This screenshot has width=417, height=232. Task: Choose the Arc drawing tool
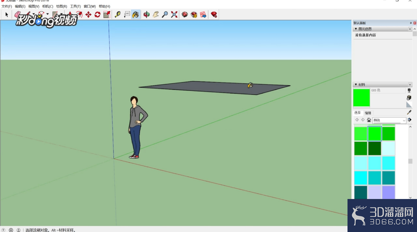41,14
